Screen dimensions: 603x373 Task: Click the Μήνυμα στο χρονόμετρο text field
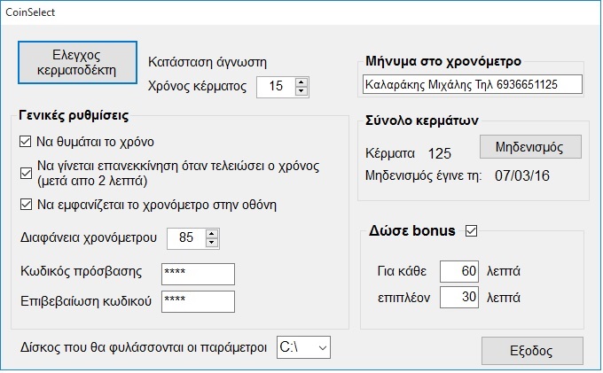pyautogui.click(x=472, y=84)
